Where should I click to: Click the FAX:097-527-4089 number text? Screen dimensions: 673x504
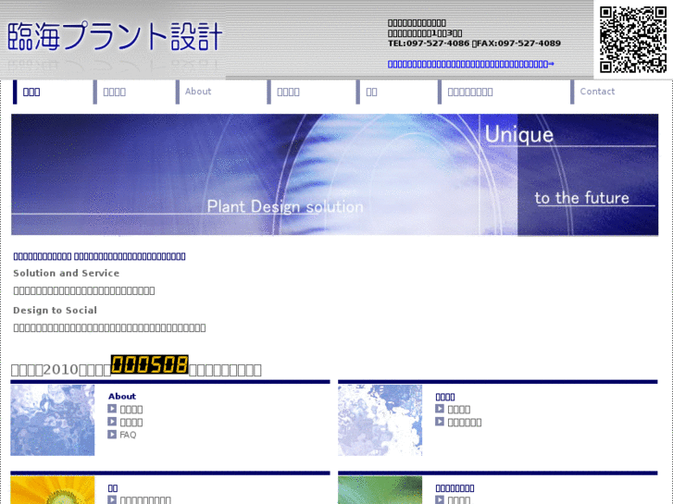point(518,43)
